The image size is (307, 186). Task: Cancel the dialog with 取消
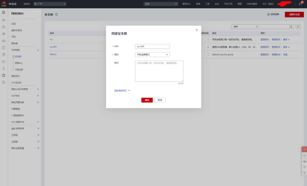click(160, 100)
